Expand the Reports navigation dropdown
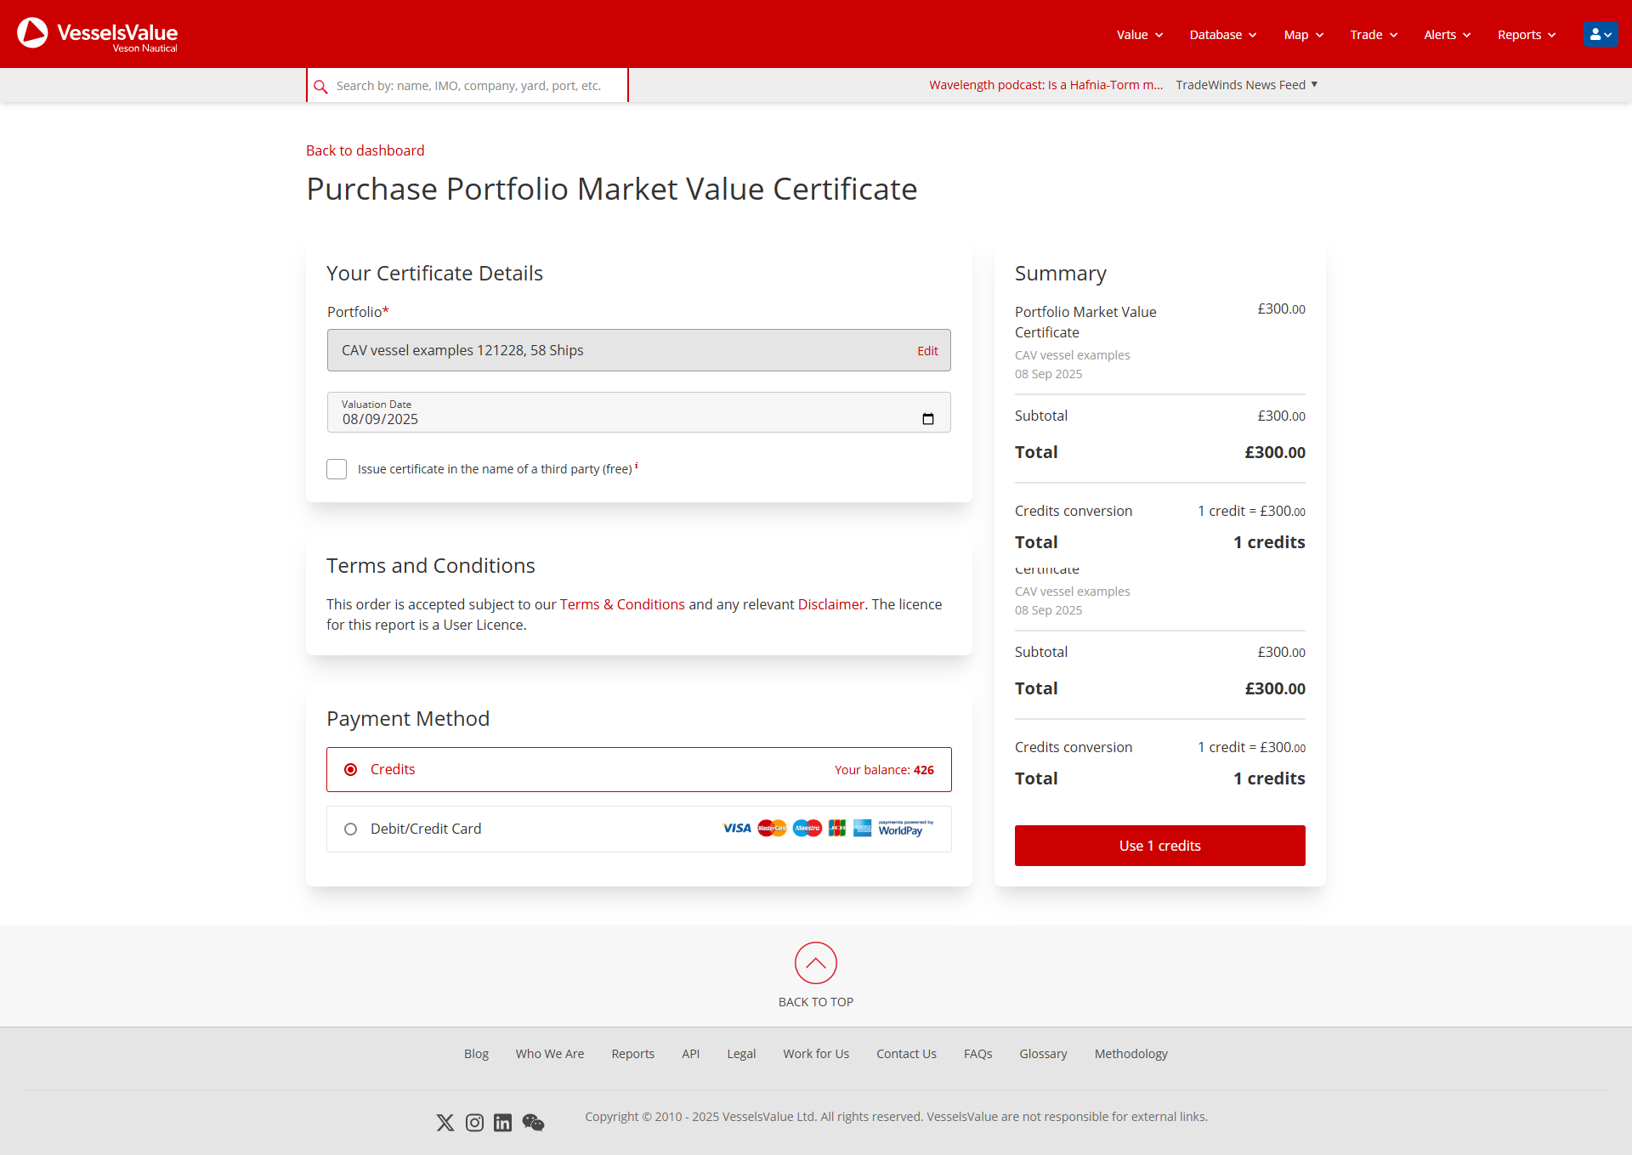 point(1526,35)
